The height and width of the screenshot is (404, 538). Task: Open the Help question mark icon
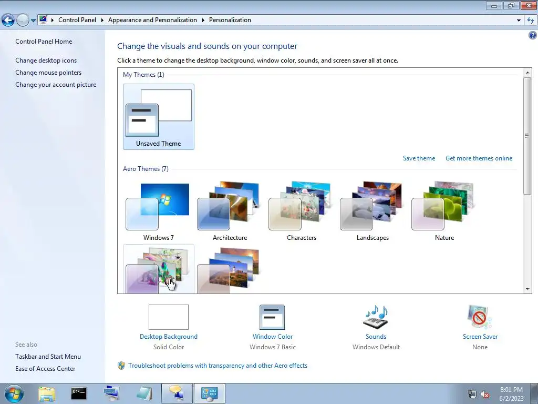coord(533,35)
